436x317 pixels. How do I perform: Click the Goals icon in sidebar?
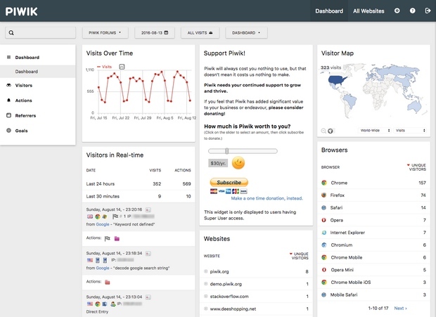tap(9, 130)
